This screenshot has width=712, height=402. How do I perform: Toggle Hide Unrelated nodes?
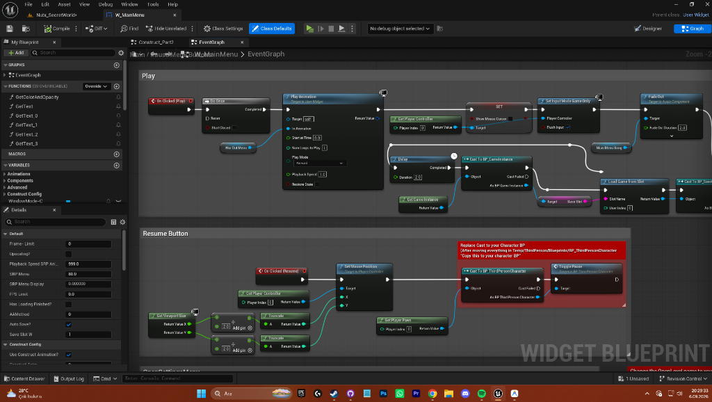click(x=166, y=29)
